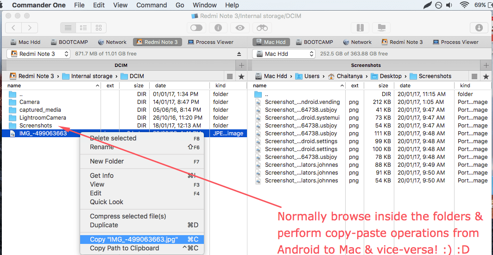Choose Compress selected file(s) from context menu

click(142, 216)
